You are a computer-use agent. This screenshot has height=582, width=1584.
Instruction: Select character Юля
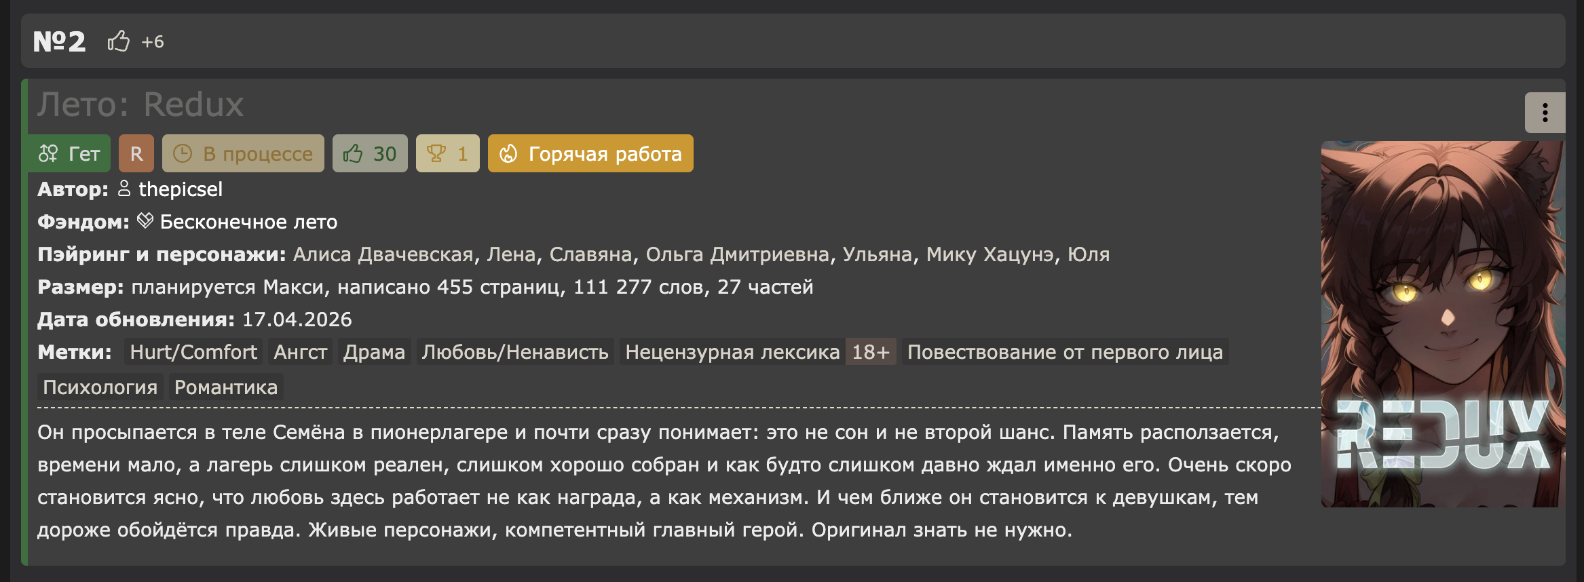click(x=1089, y=254)
